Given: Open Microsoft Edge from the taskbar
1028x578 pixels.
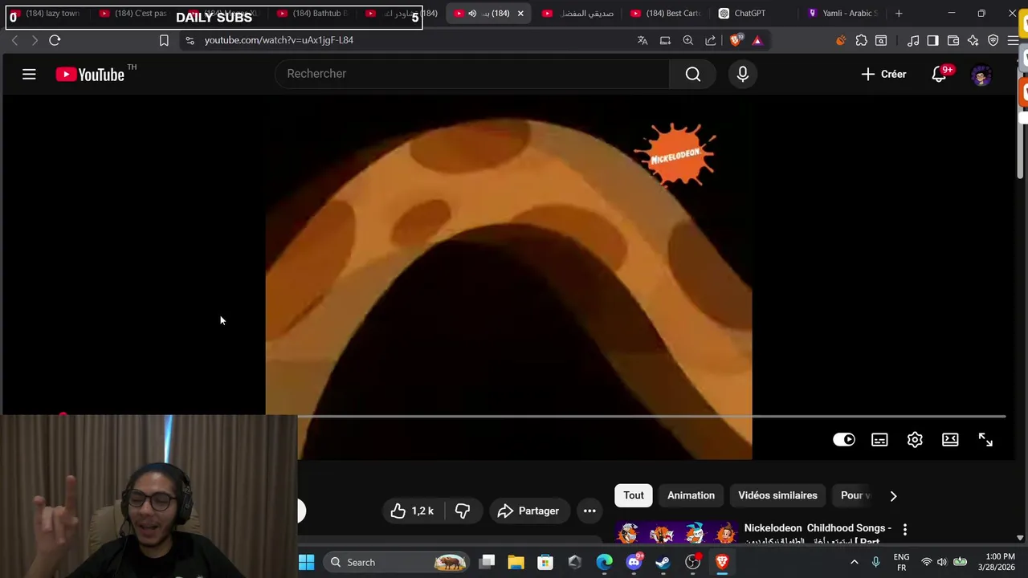Looking at the screenshot, I should [604, 562].
